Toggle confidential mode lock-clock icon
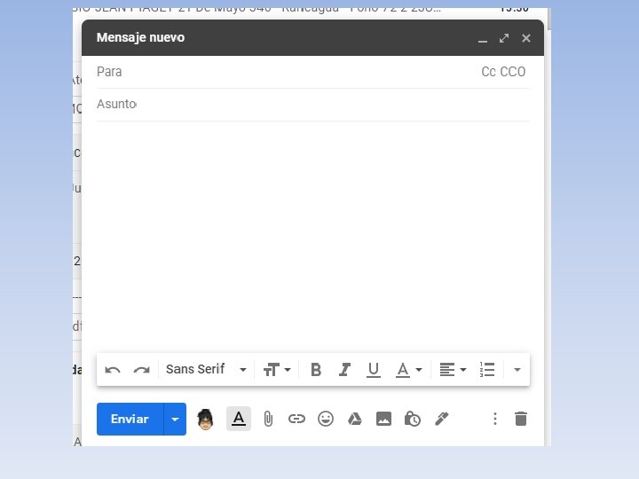The height and width of the screenshot is (479, 639). point(413,419)
